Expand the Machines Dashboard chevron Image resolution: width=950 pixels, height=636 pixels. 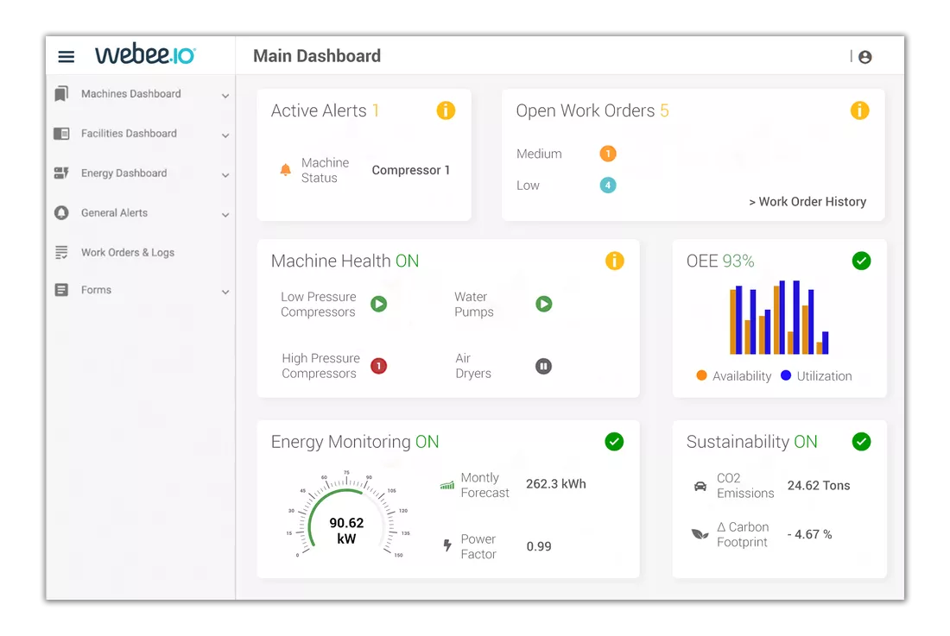(x=225, y=96)
